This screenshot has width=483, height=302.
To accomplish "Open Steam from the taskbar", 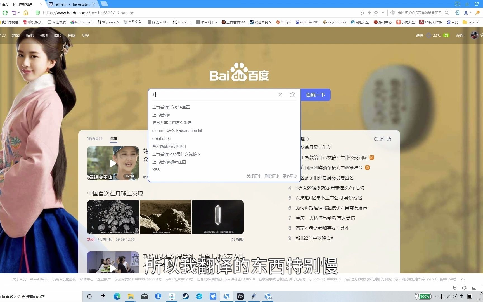I will [186, 296].
